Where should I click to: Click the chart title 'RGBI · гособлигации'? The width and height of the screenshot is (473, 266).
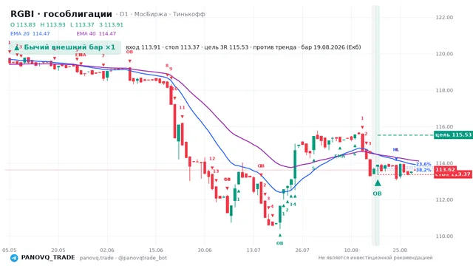[61, 14]
